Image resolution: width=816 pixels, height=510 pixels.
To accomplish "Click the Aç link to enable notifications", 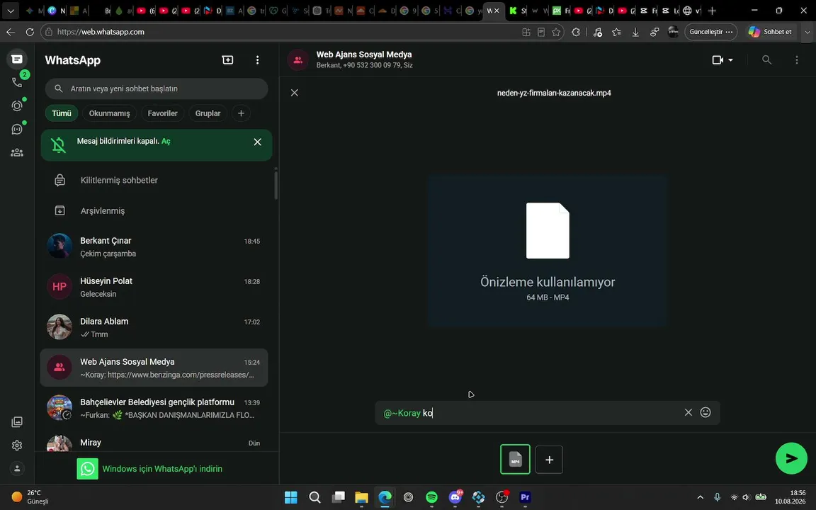I will pos(166,141).
